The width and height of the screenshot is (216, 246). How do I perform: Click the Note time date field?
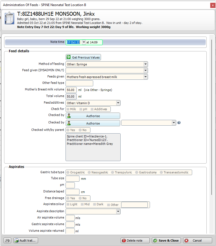(x=73, y=42)
